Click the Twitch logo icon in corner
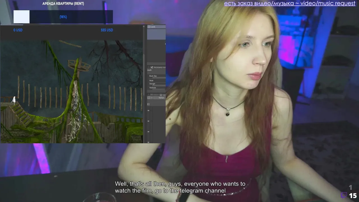Viewport: 359px width, 202px height. pos(344,195)
